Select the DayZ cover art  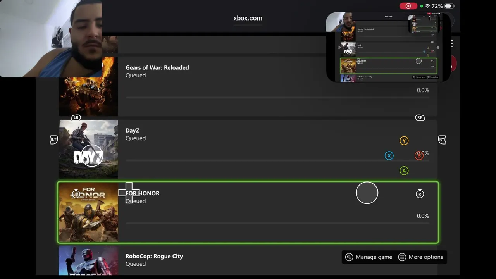(x=88, y=149)
